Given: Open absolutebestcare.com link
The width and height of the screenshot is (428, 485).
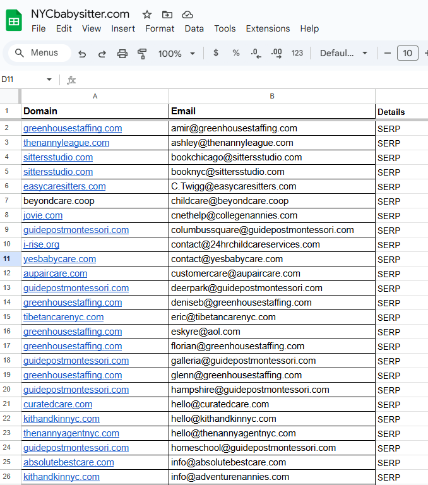Looking at the screenshot, I should 69,462.
